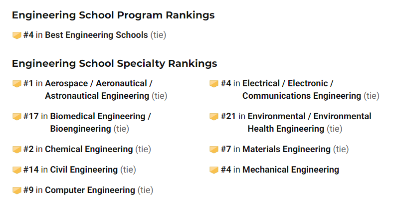
Task: Open the Materials Engineering ranking link
Action: (x=286, y=149)
